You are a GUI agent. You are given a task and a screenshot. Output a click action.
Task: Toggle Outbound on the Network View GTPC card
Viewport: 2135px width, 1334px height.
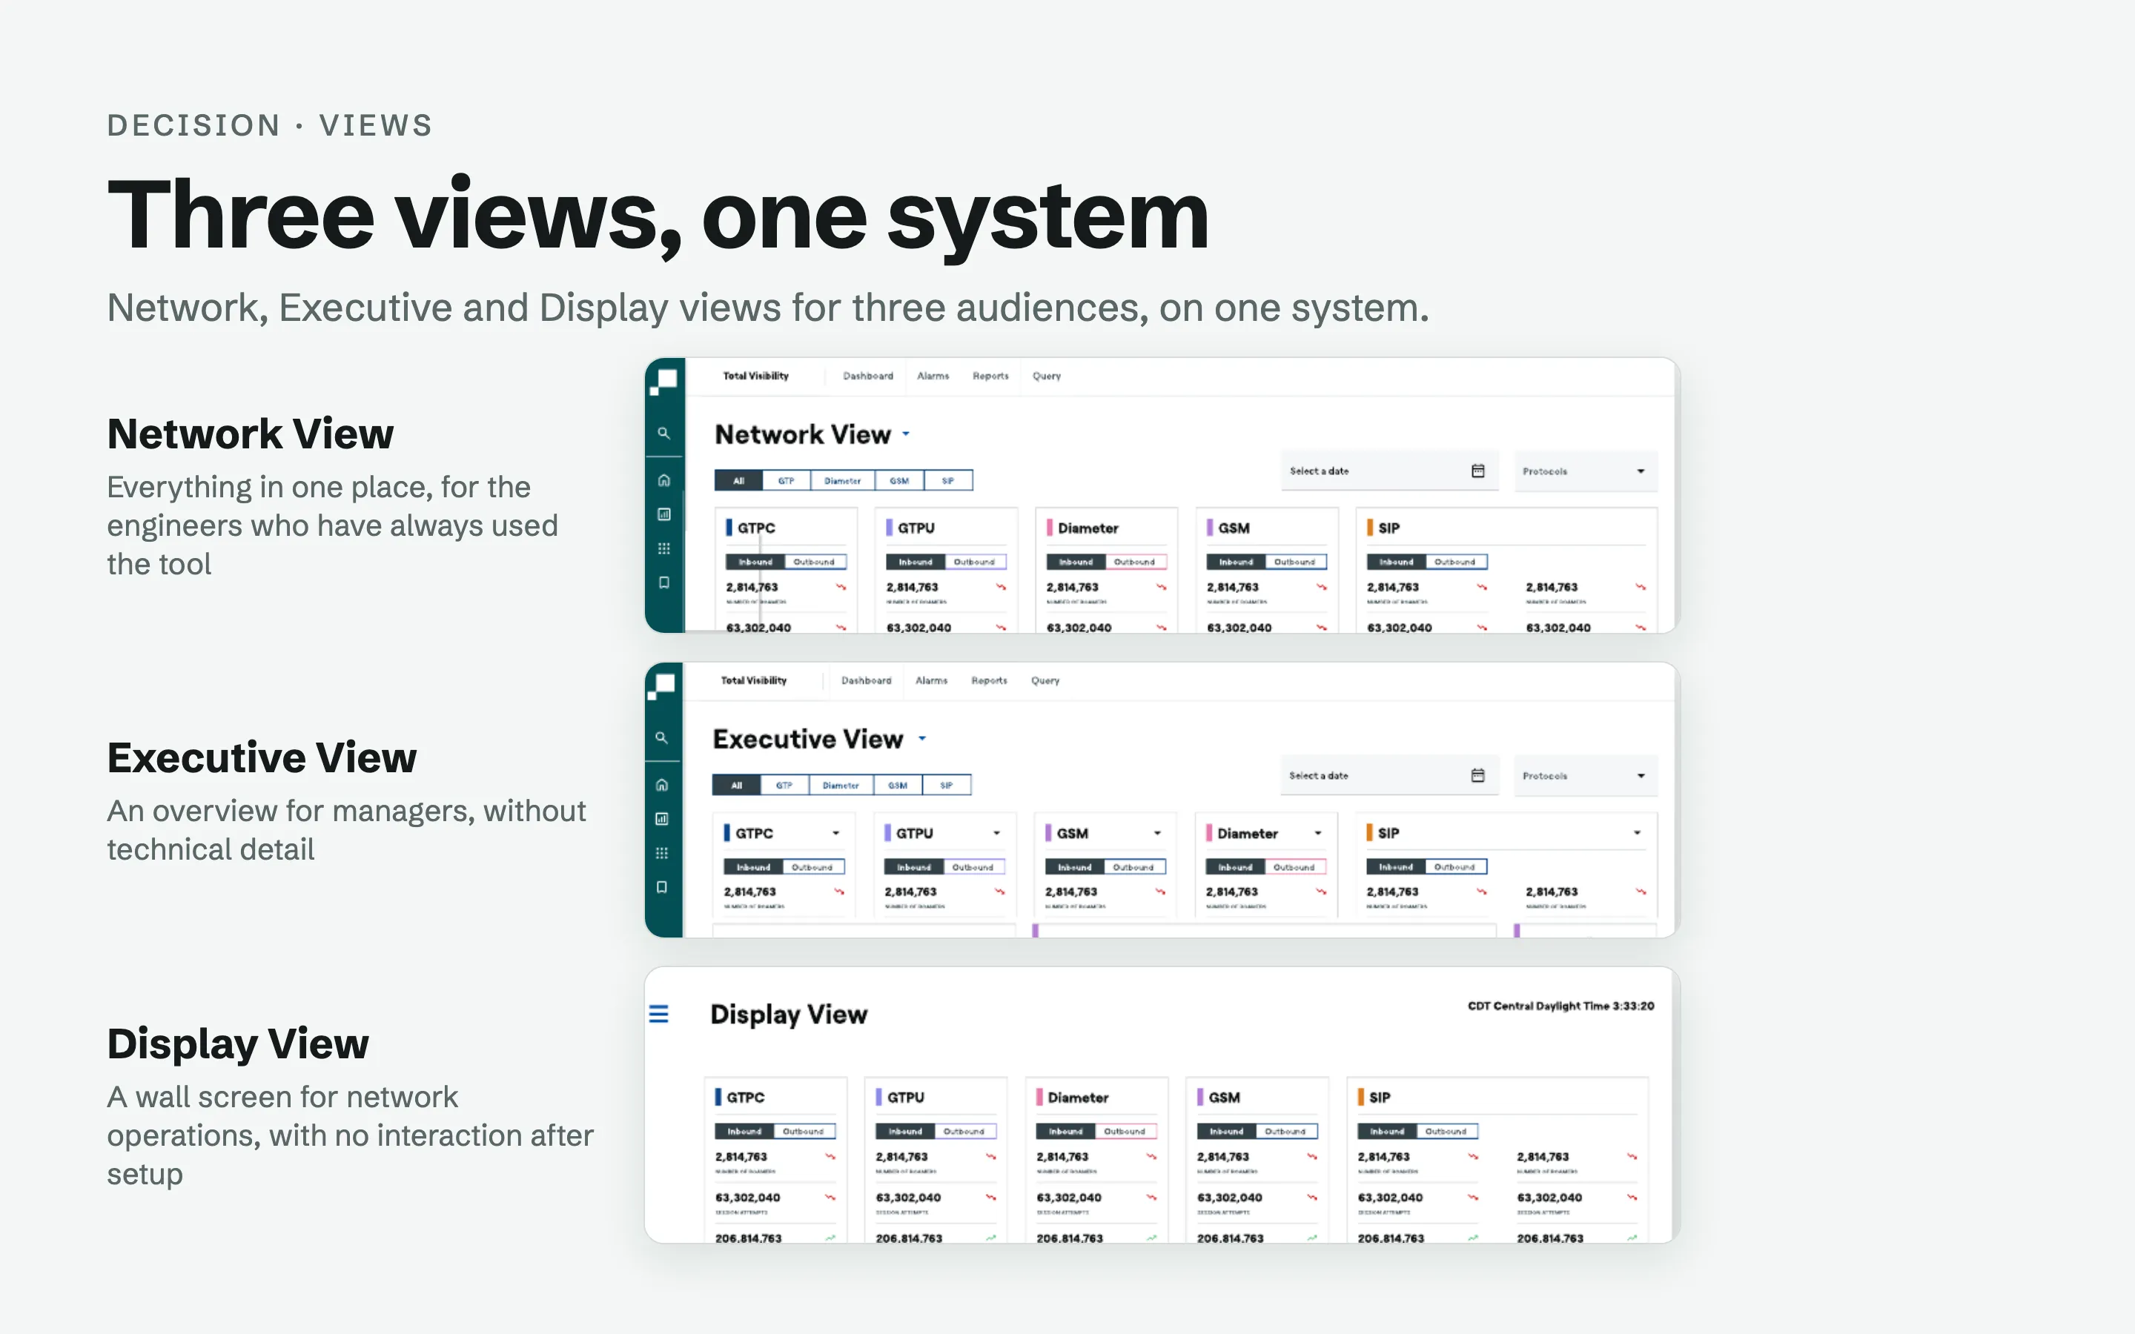tap(814, 562)
